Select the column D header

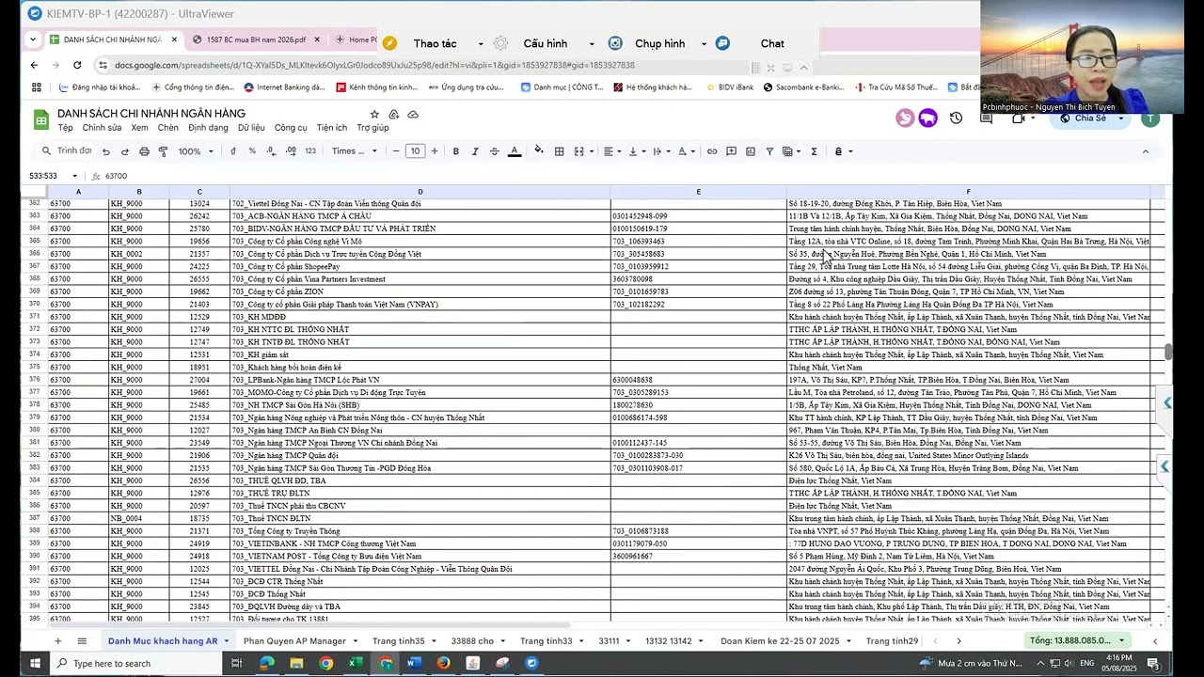pyautogui.click(x=420, y=192)
